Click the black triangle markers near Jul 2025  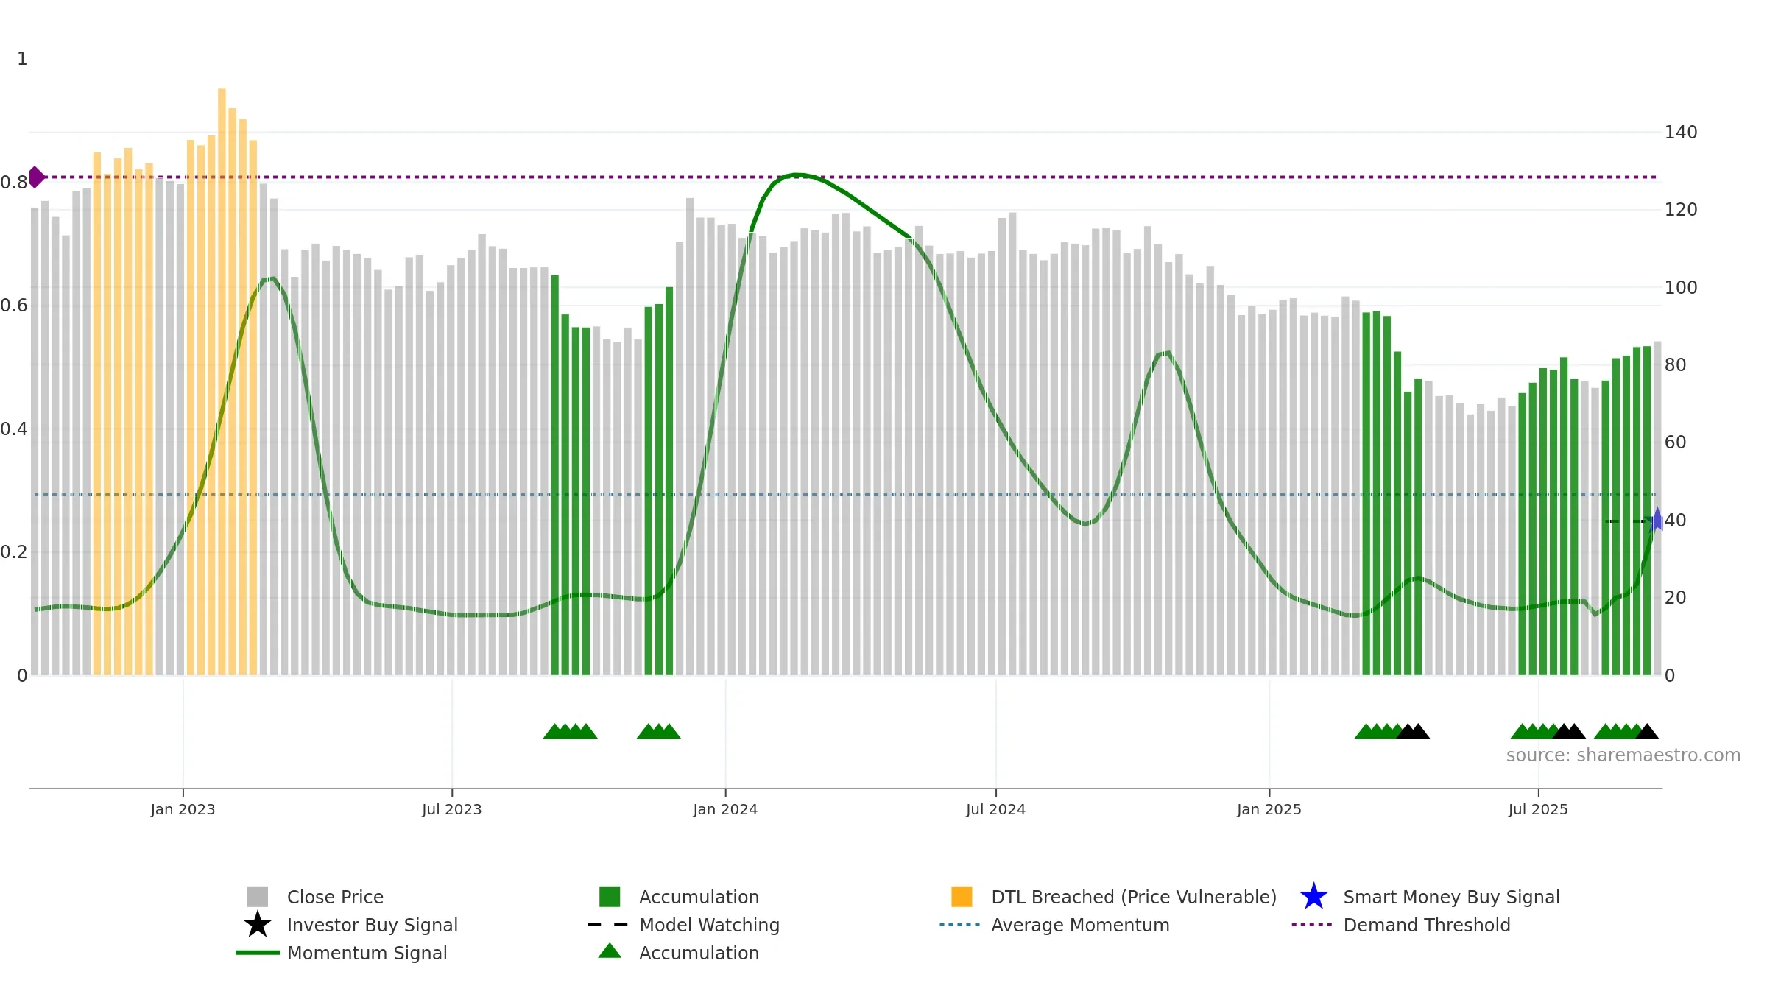[1568, 731]
